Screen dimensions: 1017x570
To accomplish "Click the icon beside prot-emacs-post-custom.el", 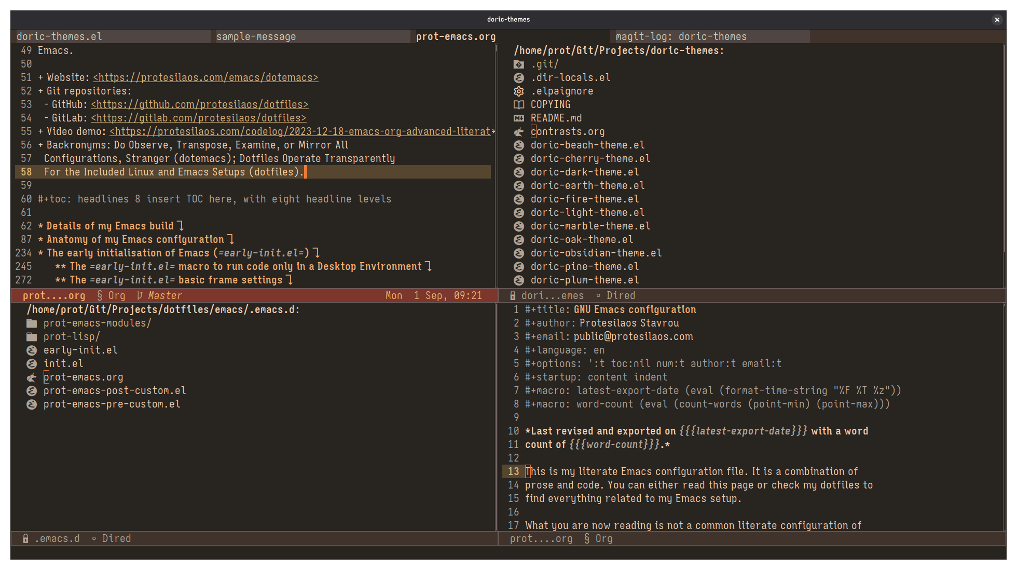I will click(32, 391).
